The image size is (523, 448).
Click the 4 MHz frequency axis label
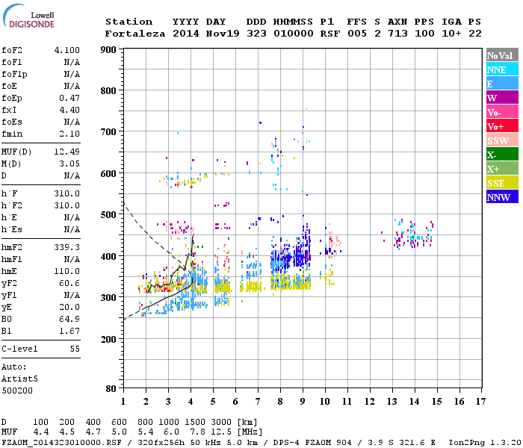191,402
